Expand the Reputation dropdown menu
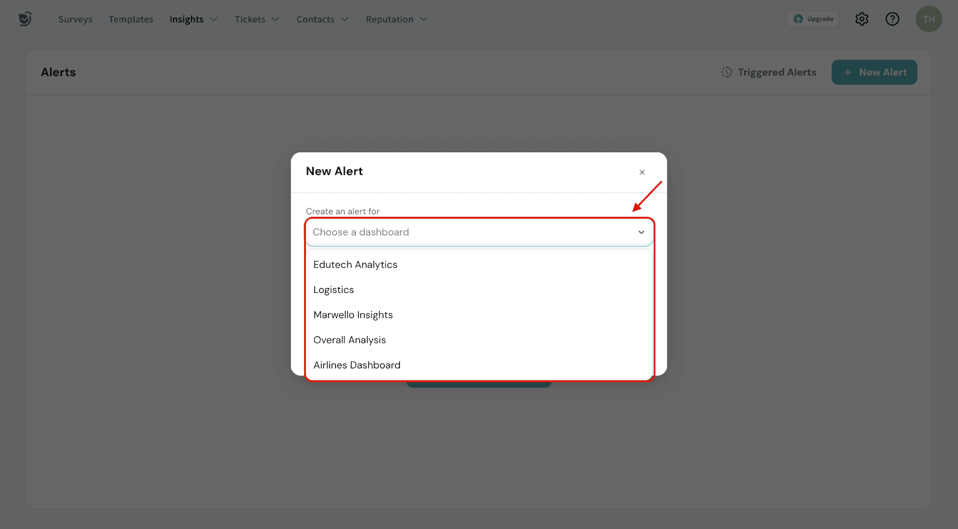Viewport: 958px width, 529px height. 396,19
